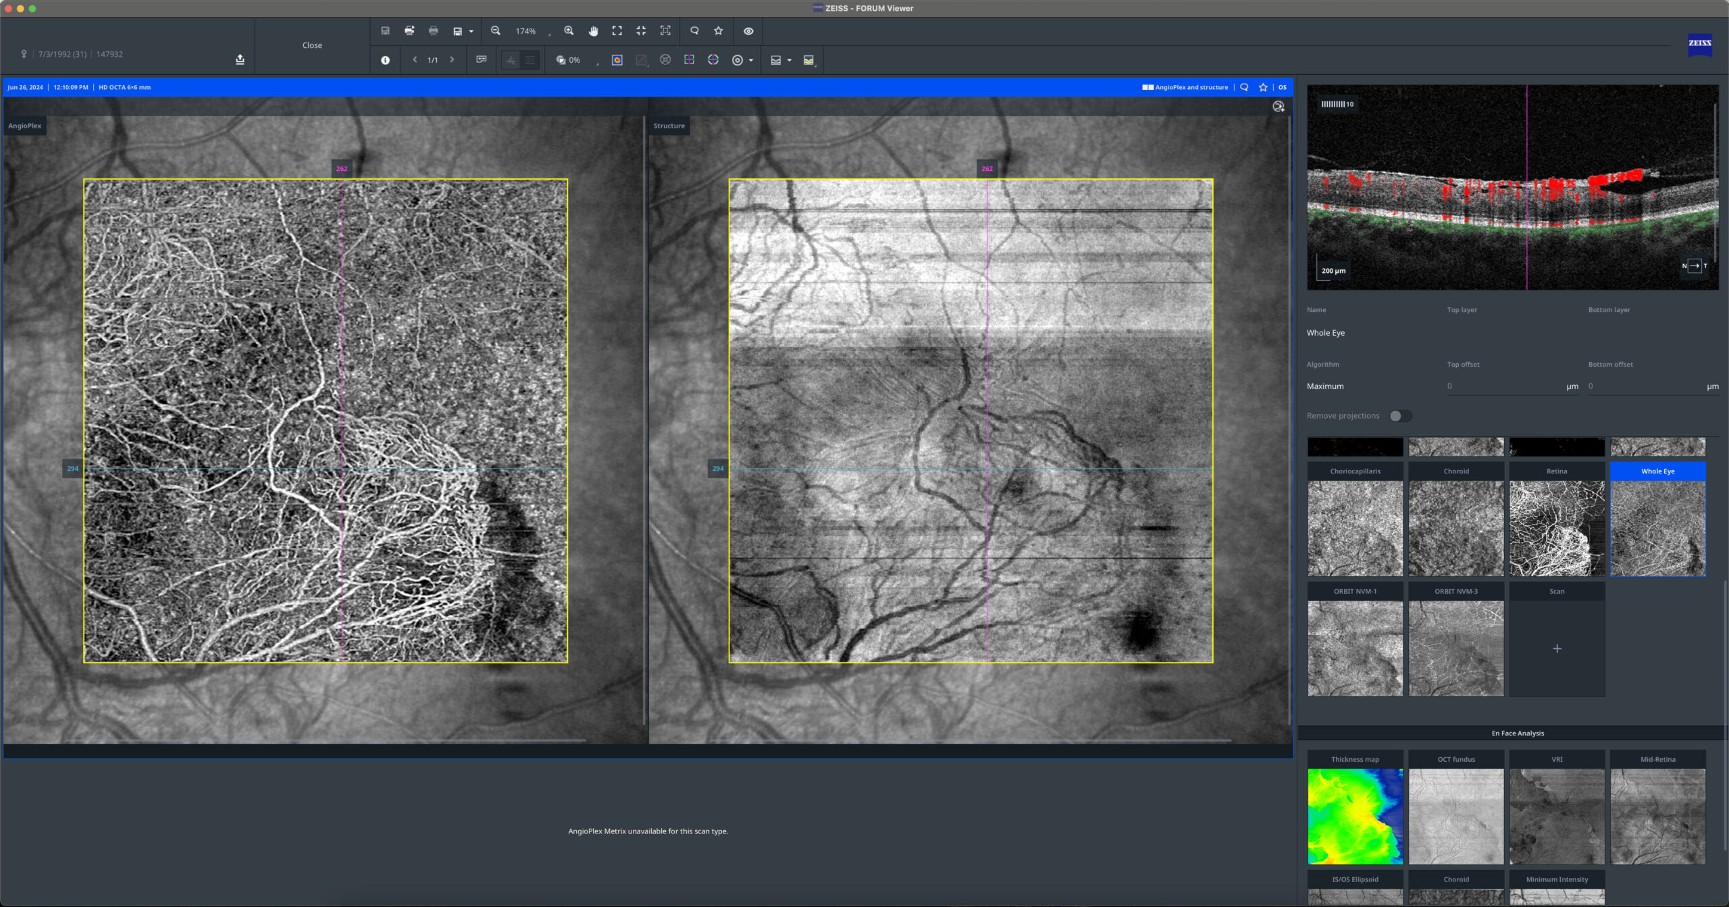1729x907 pixels.
Task: Click the fit-to-selection frame icon
Action: click(665, 31)
